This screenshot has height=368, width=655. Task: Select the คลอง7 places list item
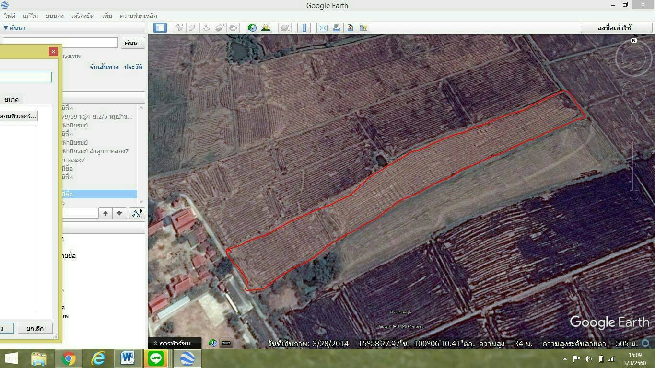pyautogui.click(x=74, y=160)
